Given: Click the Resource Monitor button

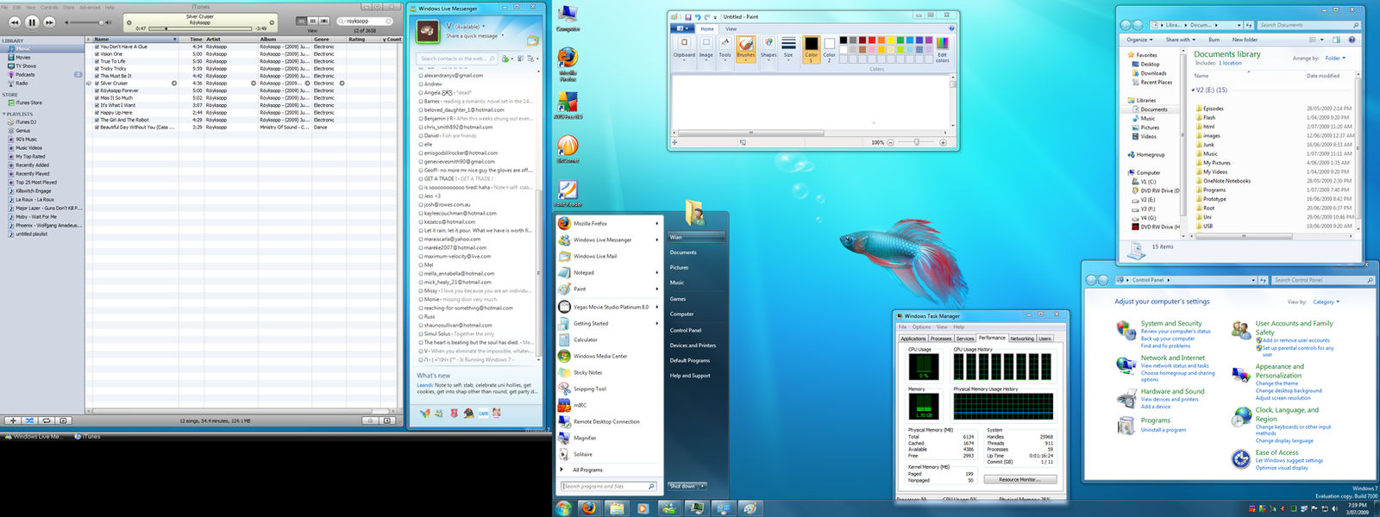Looking at the screenshot, I should pos(1019,480).
